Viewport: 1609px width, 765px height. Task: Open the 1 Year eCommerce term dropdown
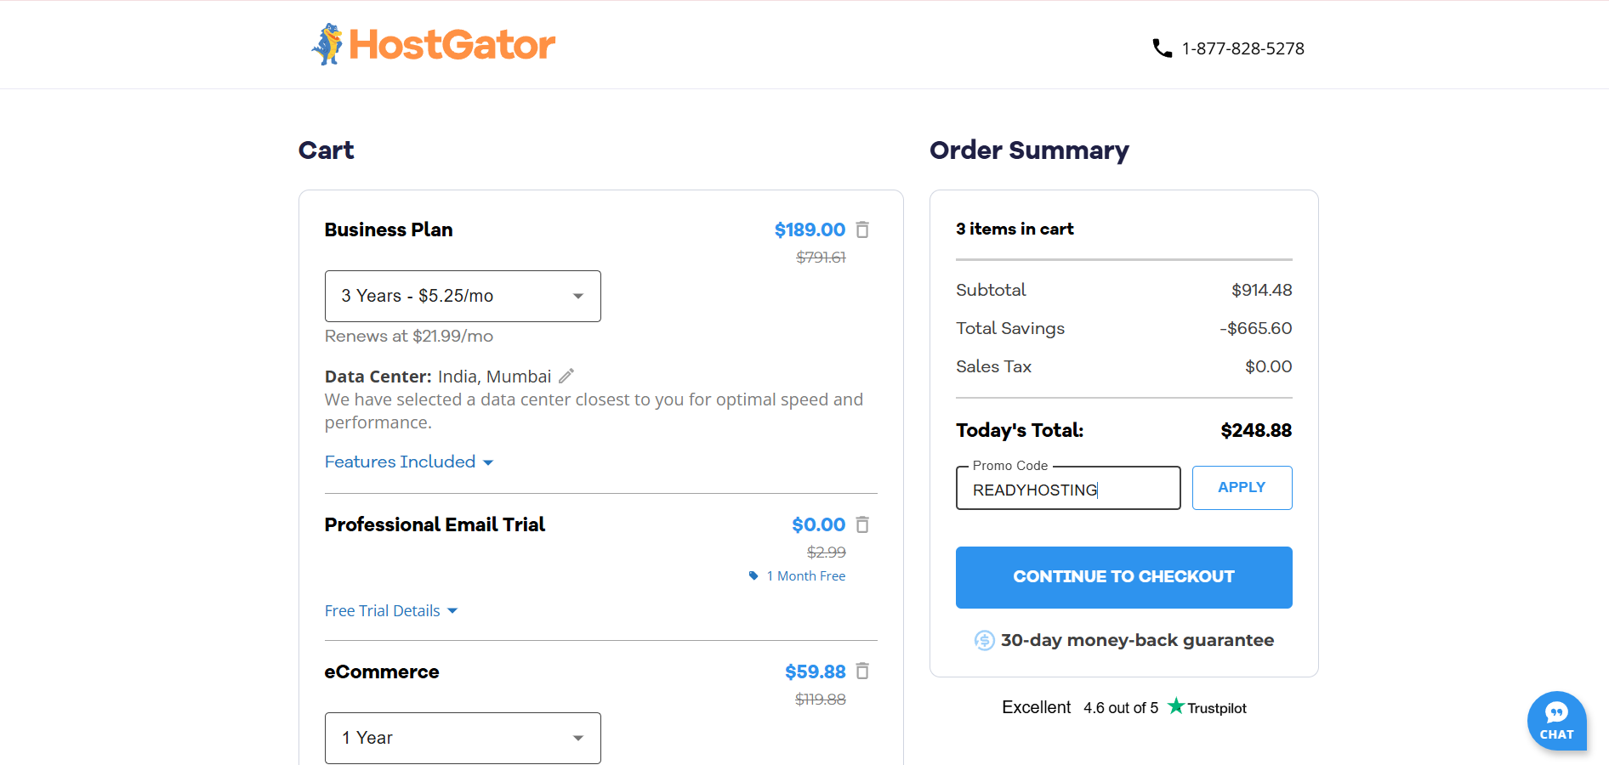[x=463, y=738]
